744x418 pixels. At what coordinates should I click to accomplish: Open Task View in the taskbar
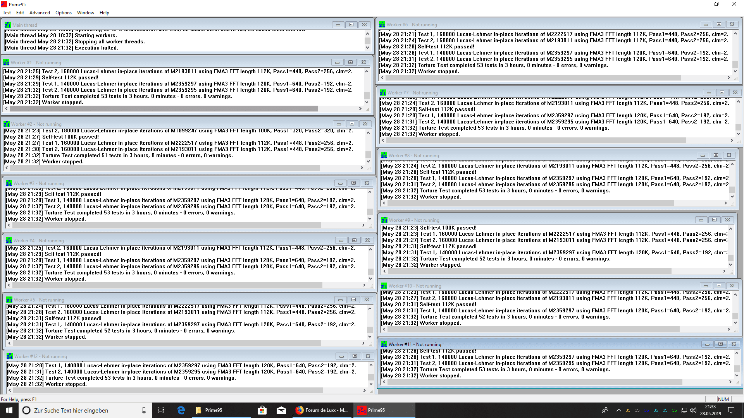[161, 410]
